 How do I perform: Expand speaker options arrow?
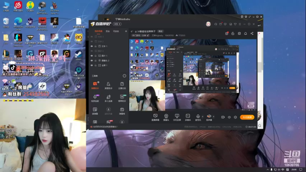(213, 117)
